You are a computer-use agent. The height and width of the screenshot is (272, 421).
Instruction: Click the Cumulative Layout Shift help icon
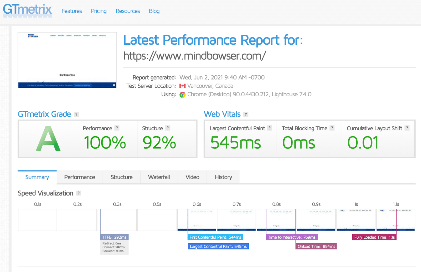pyautogui.click(x=407, y=128)
